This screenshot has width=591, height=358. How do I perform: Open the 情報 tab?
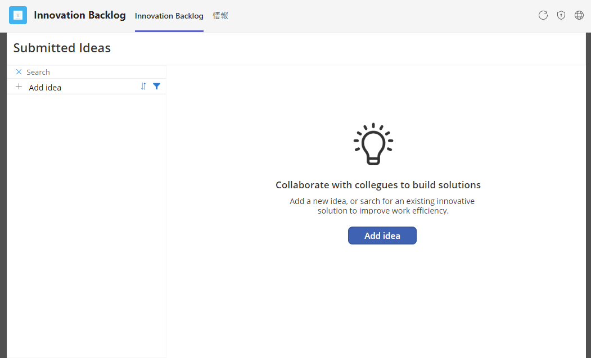click(x=220, y=15)
